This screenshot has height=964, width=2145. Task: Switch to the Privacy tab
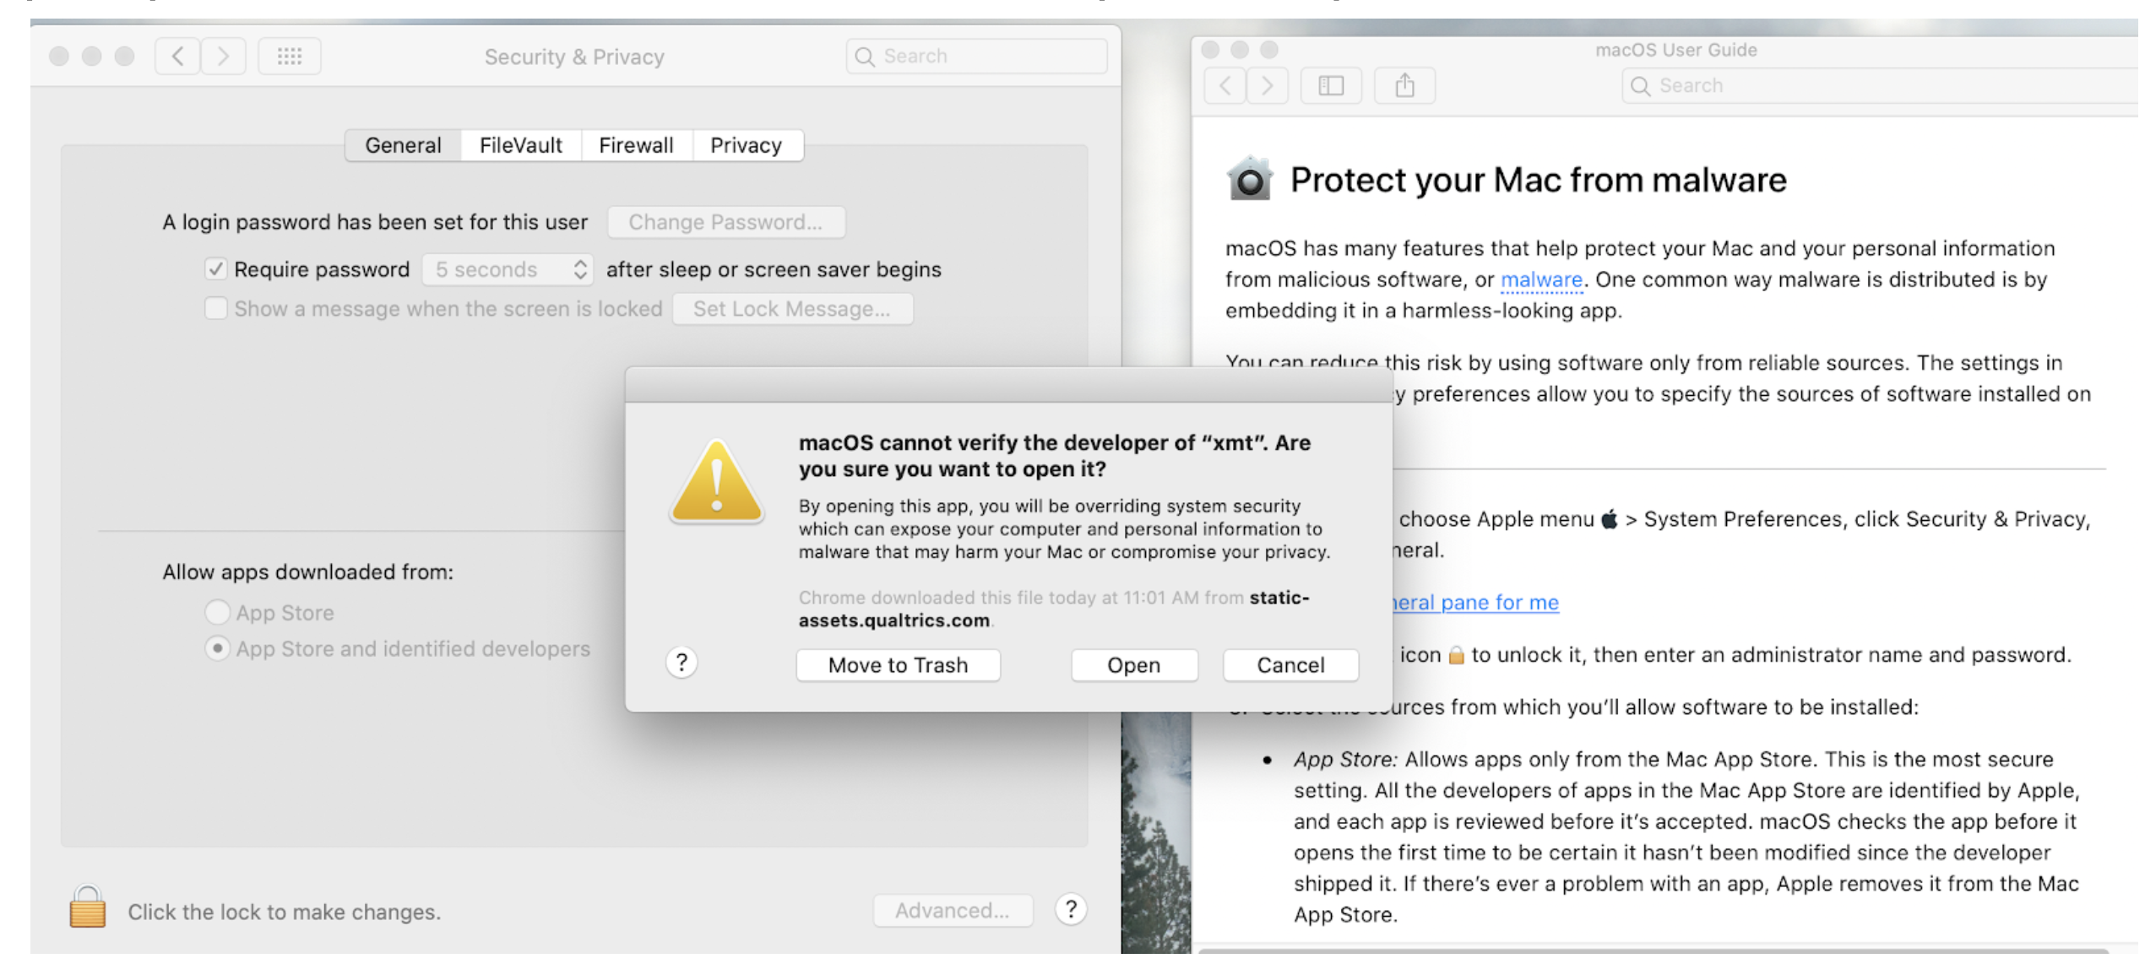tap(747, 145)
